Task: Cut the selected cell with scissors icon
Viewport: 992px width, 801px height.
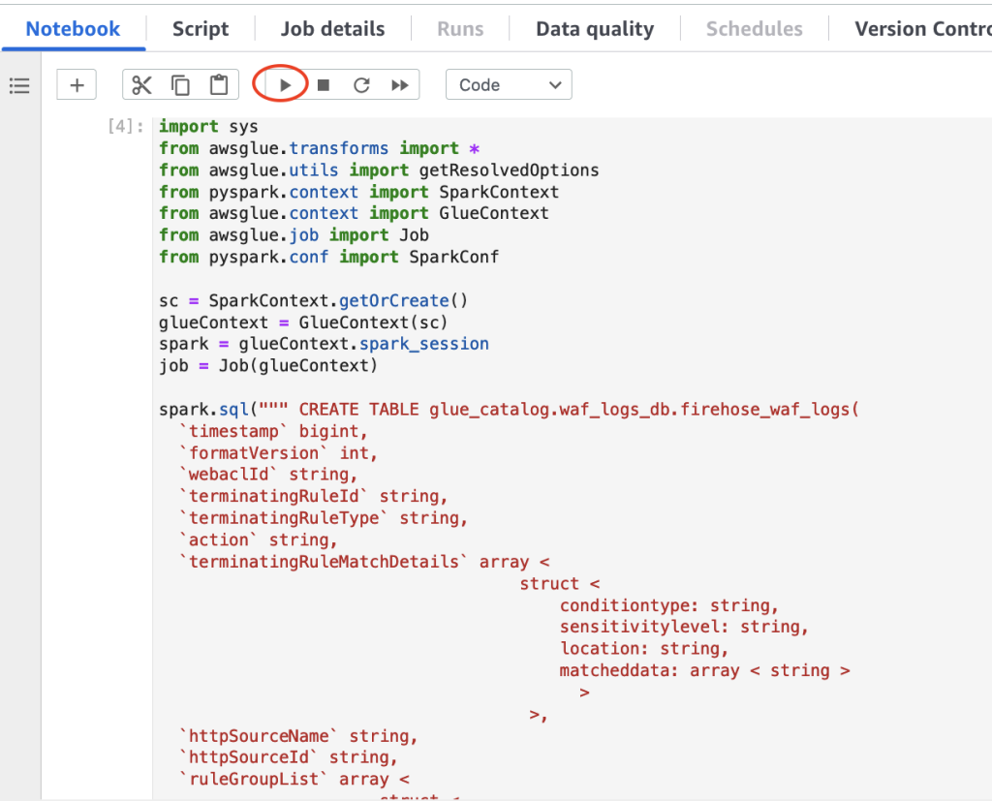Action: point(141,85)
